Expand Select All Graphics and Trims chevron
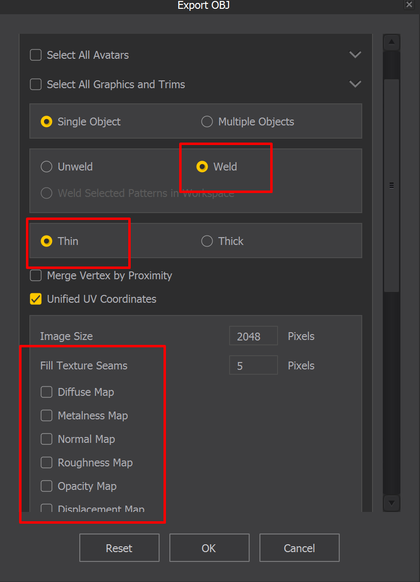420x582 pixels. pyautogui.click(x=355, y=84)
